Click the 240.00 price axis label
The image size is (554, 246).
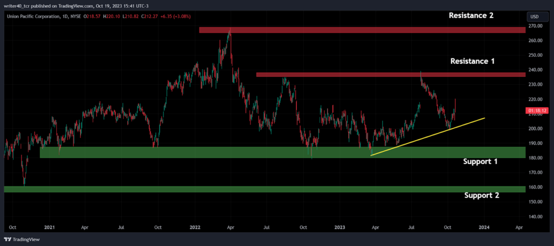point(536,70)
